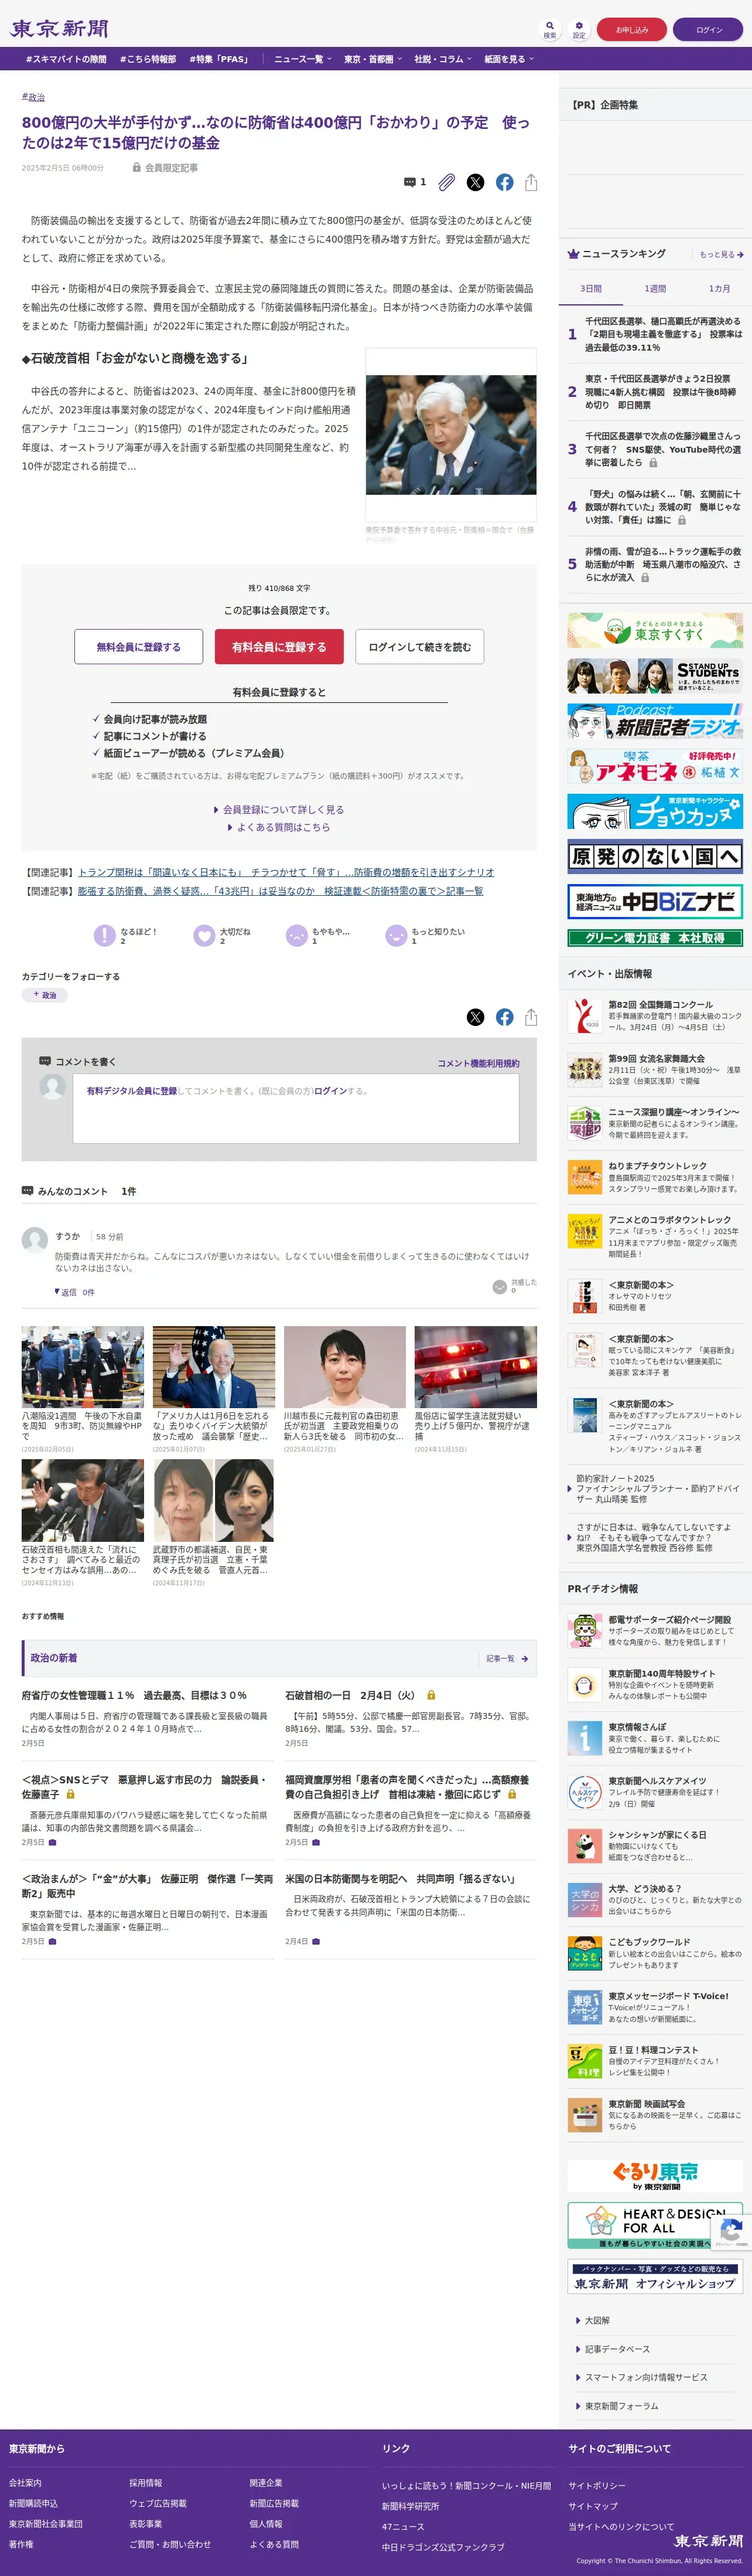Click the すうか commenter avatar icon
752x2576 pixels.
click(x=35, y=1240)
